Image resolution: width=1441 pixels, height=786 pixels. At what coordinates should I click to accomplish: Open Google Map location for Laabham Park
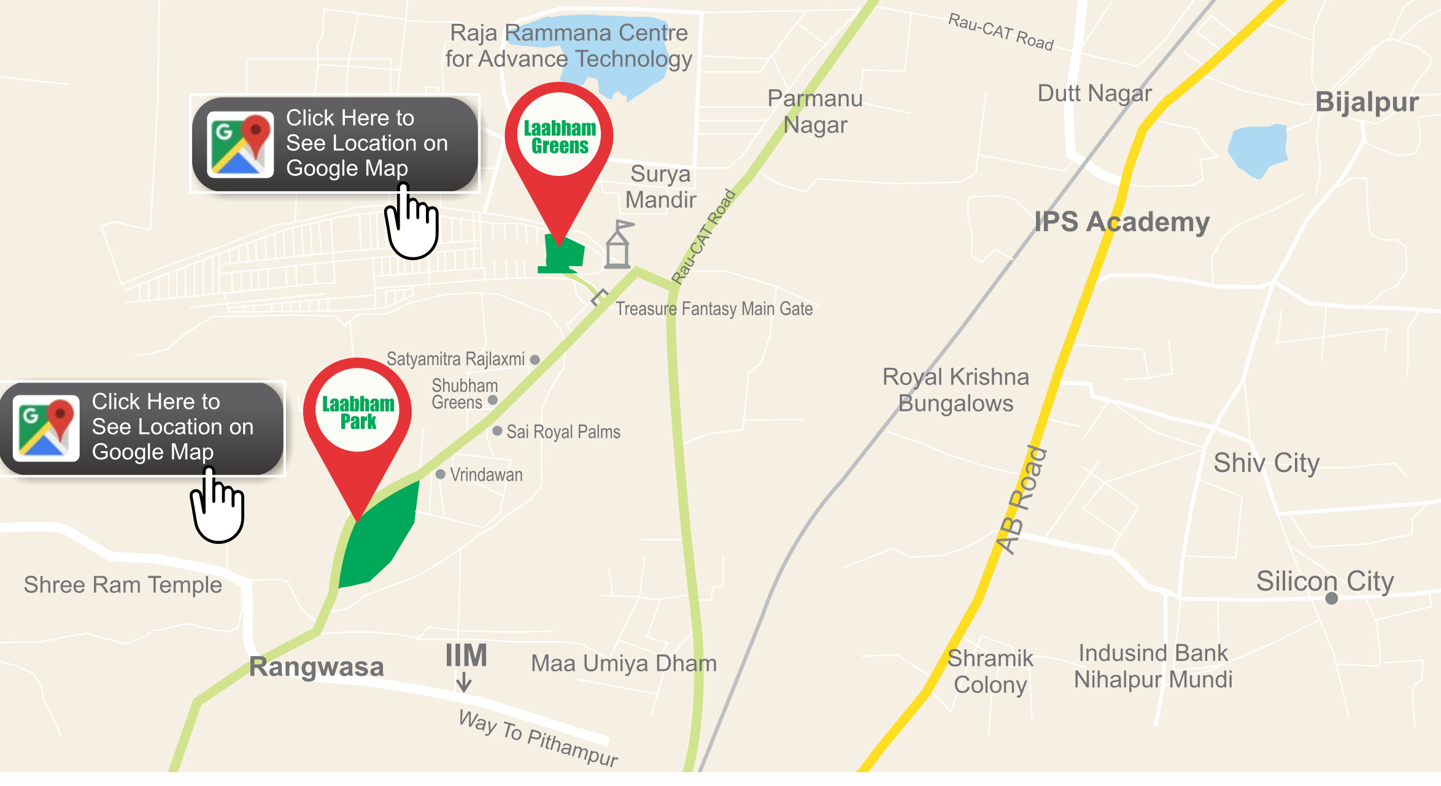point(141,429)
